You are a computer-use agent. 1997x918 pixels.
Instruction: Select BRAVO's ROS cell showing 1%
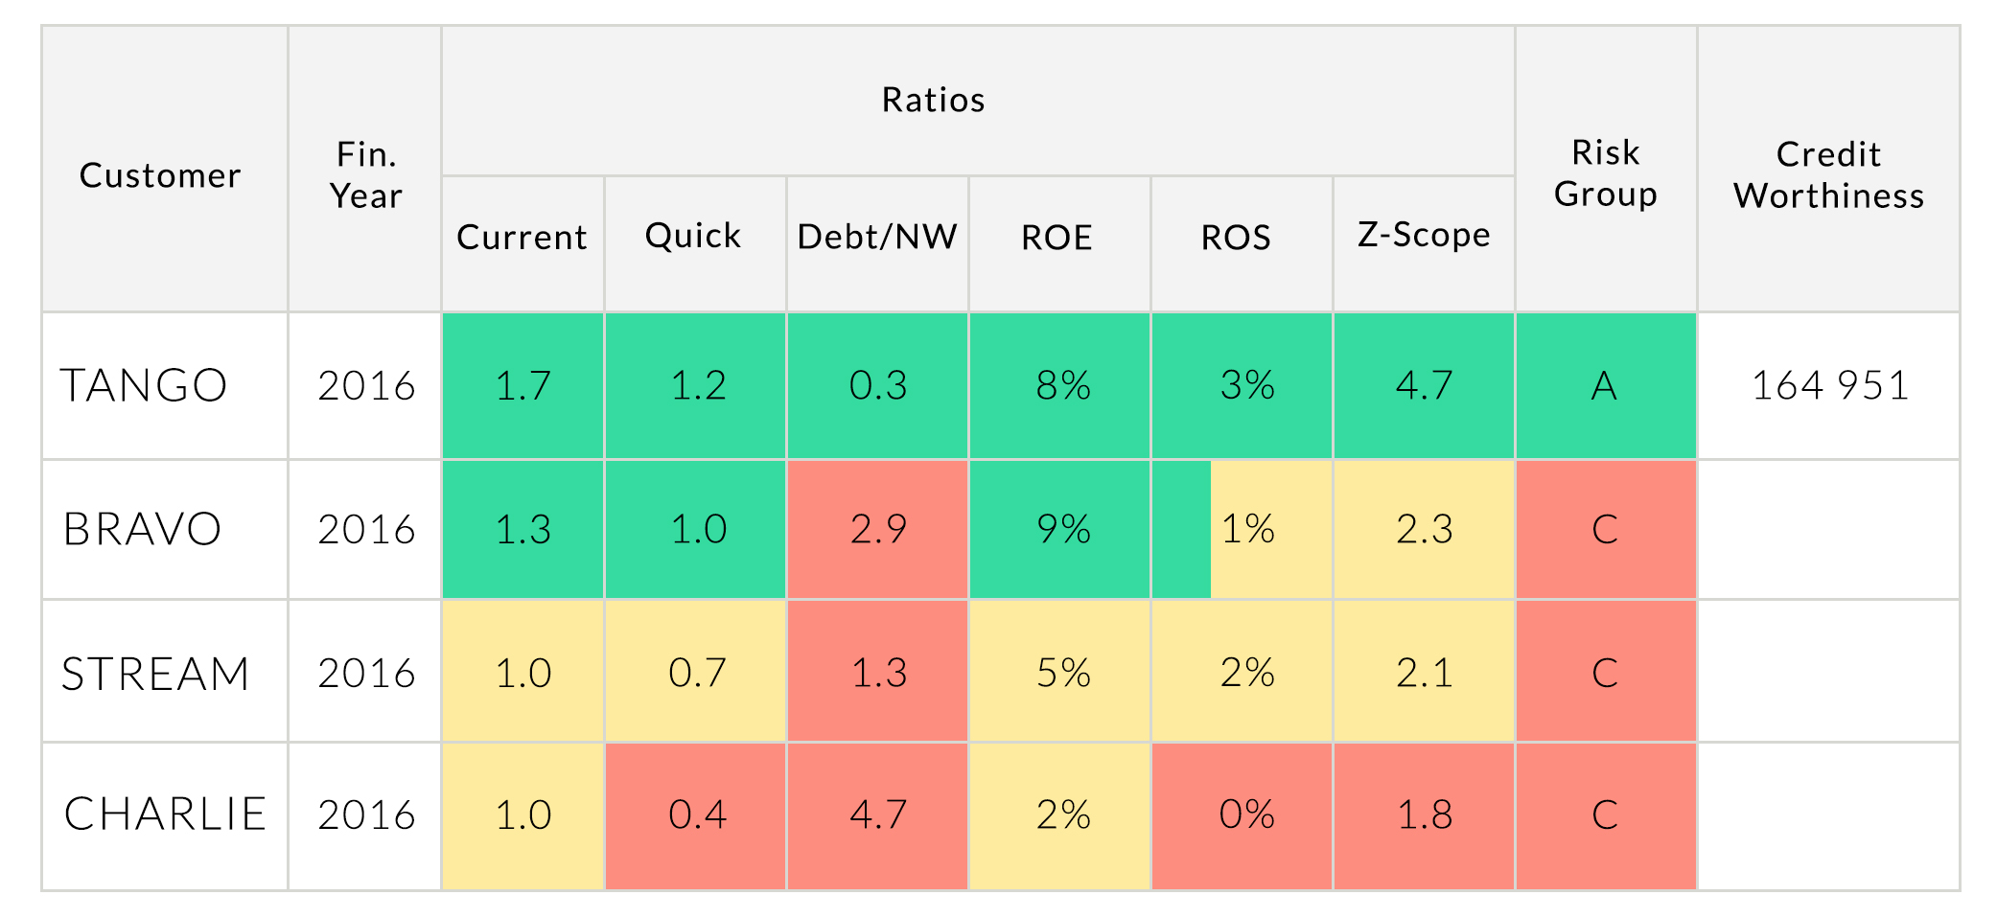1246,529
